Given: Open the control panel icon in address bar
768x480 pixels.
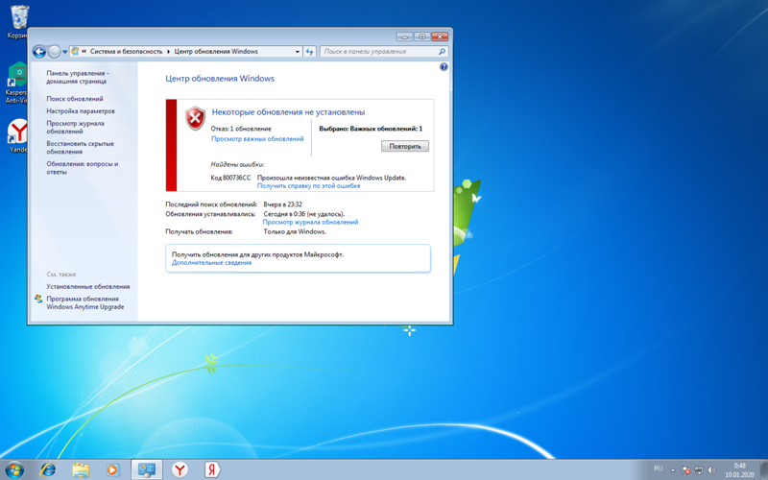Looking at the screenshot, I should [x=75, y=51].
